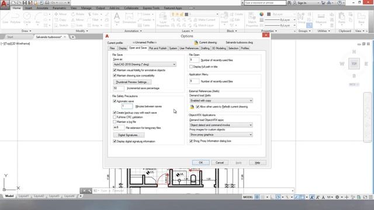Switch to the Display tab in Options

coord(123,48)
